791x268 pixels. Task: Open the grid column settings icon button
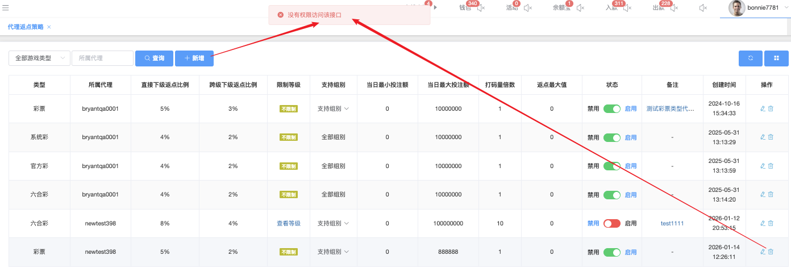point(776,58)
